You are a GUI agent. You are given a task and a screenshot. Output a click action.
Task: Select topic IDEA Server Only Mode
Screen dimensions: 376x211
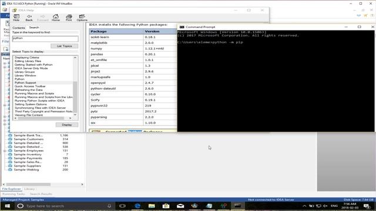[31, 69]
